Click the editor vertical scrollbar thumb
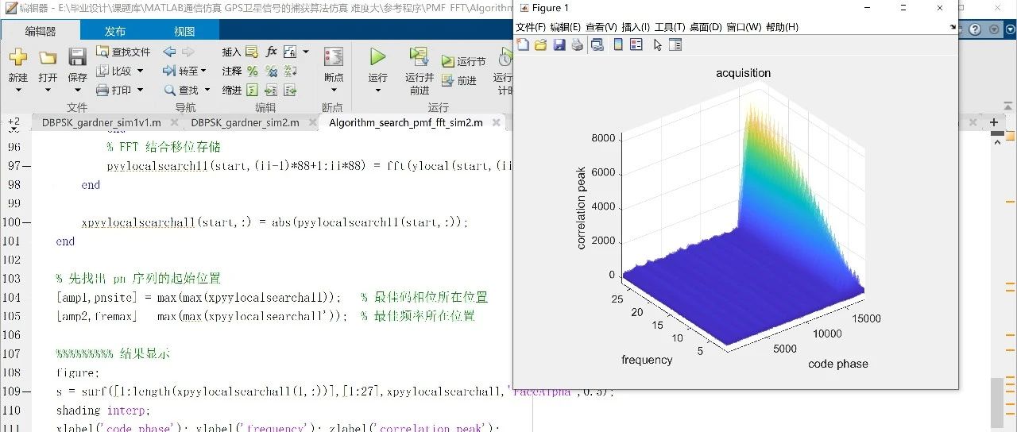Image resolution: width=1017 pixels, height=432 pixels. pos(999,403)
